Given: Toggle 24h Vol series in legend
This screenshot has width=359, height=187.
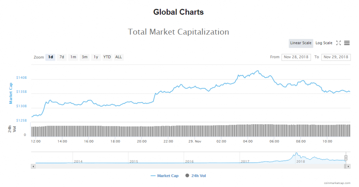Looking at the screenshot, I should pyautogui.click(x=196, y=176).
